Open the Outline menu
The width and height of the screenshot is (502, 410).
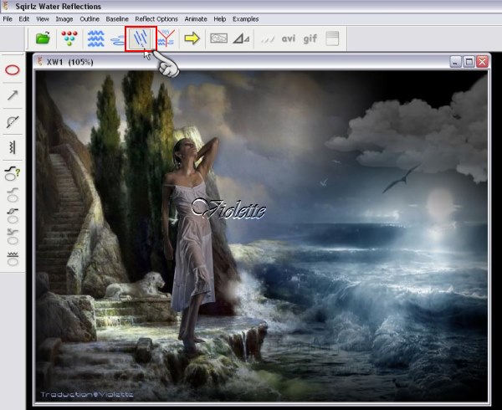(90, 18)
